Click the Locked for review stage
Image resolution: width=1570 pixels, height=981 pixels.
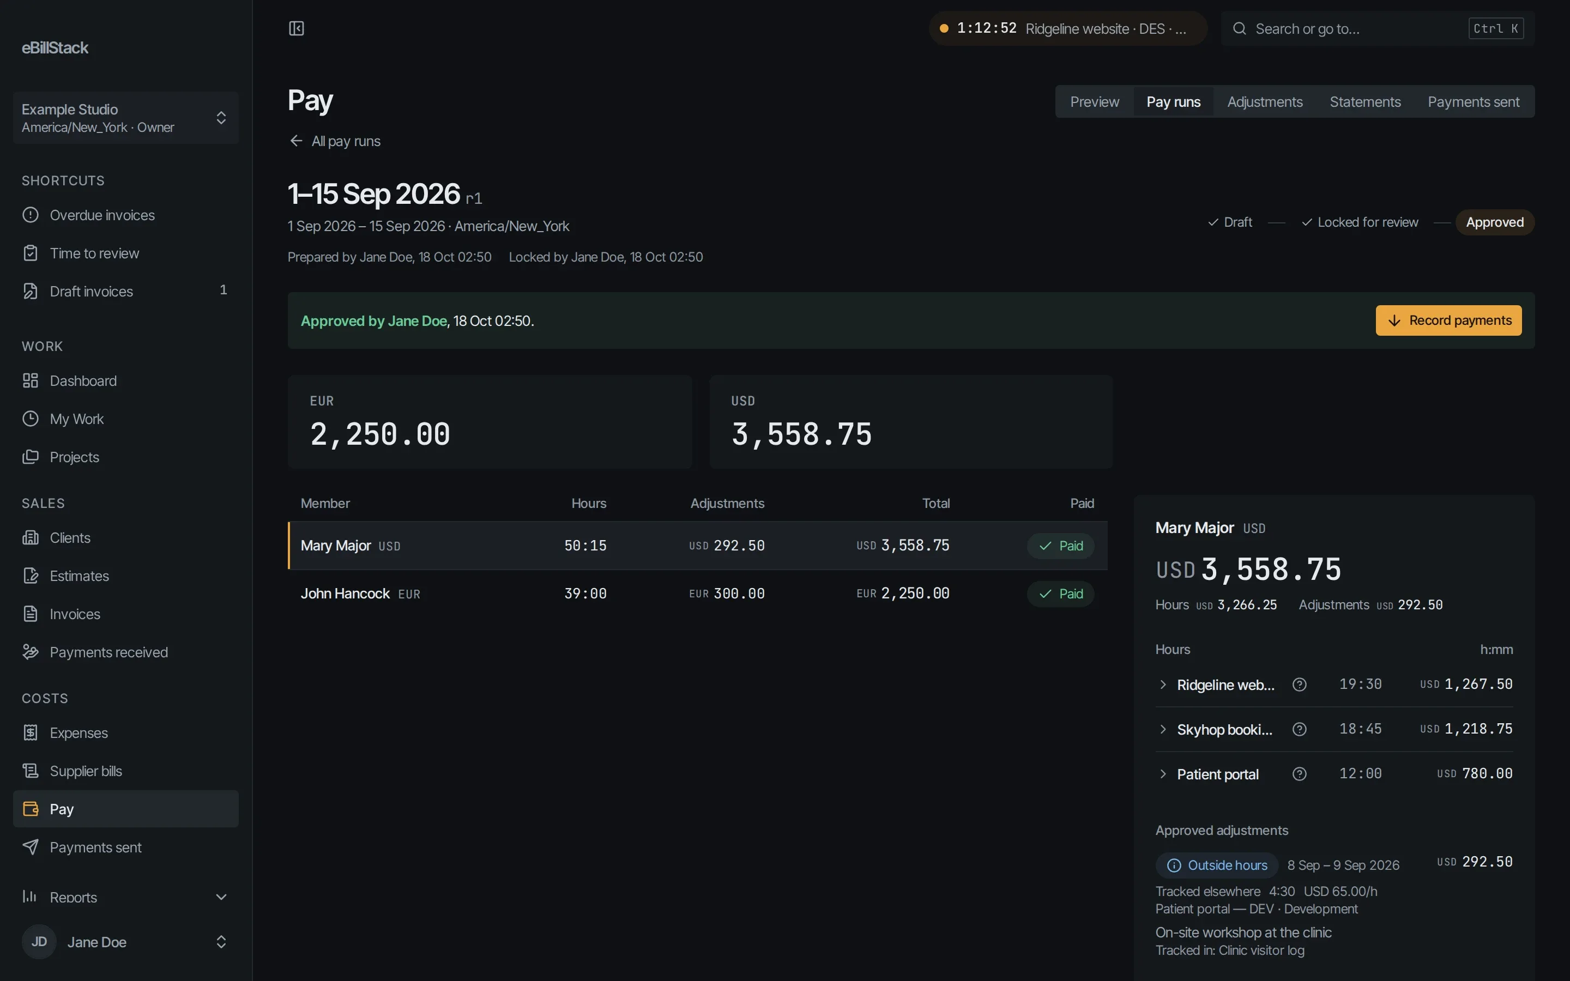(x=1360, y=222)
